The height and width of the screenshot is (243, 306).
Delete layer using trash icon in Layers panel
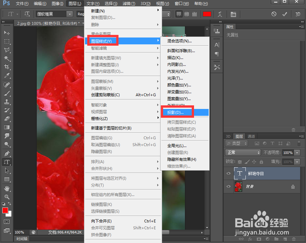[x=294, y=239]
